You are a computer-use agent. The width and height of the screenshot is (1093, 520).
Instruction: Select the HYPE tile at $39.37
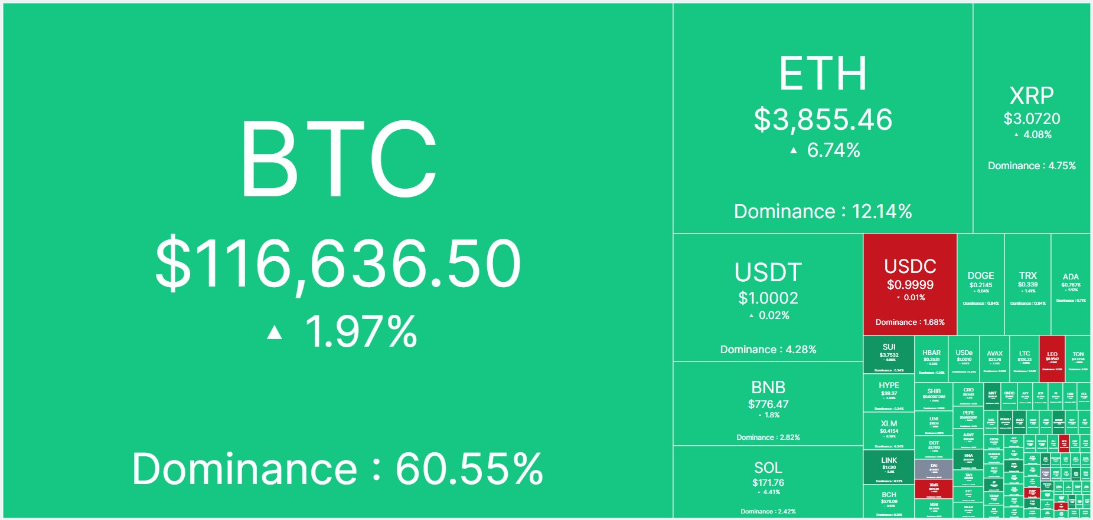pos(889,393)
